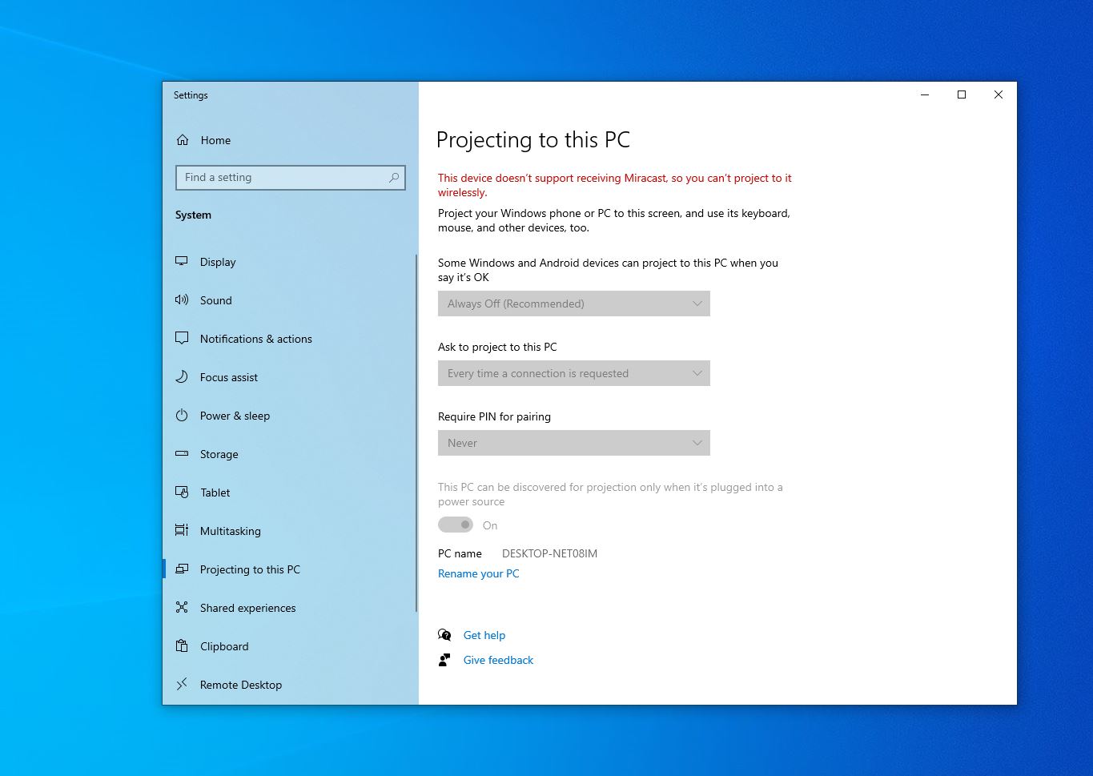Screen dimensions: 1093x776
Task: Toggle the plugged-in discovery switch
Action: point(456,525)
